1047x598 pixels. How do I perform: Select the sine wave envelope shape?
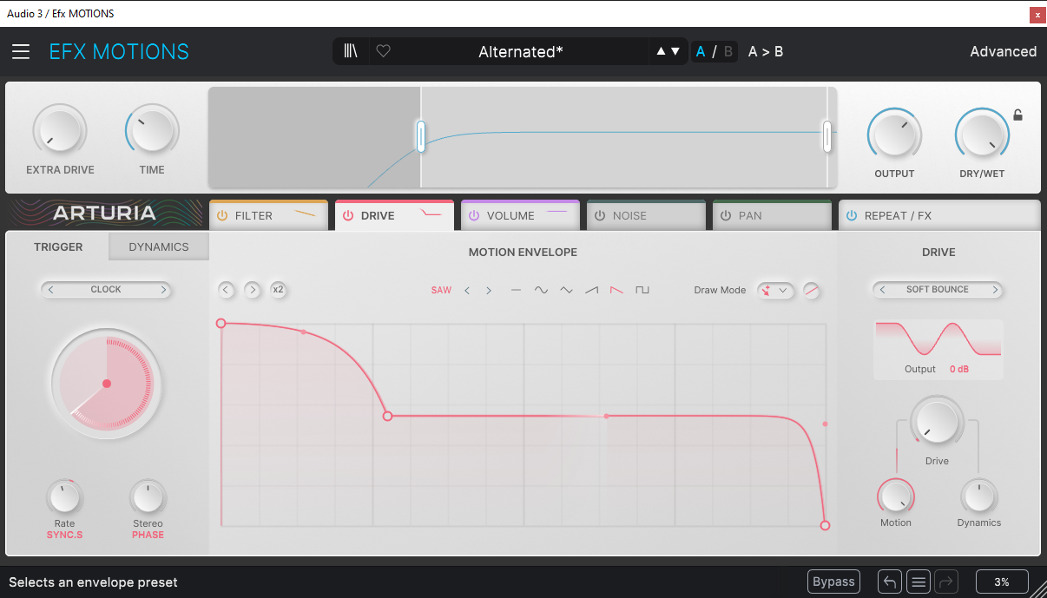tap(541, 290)
